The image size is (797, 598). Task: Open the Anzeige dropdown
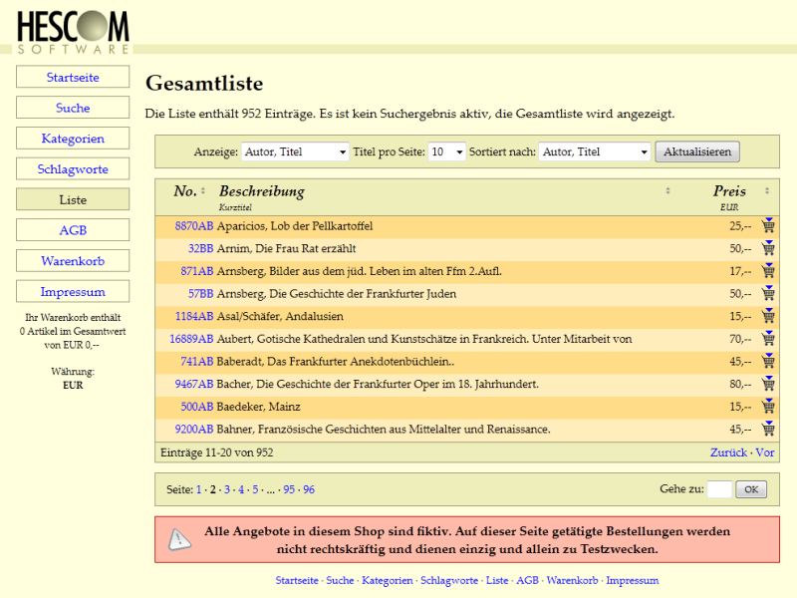294,152
